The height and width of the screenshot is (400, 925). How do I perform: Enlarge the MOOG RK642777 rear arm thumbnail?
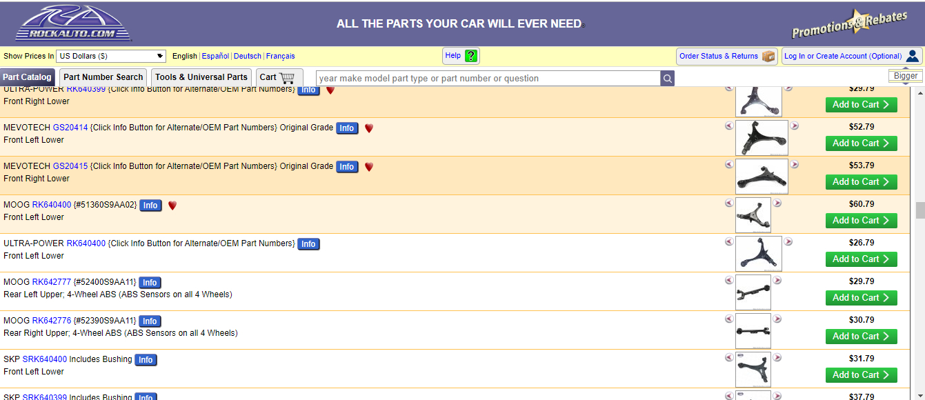pyautogui.click(x=753, y=292)
